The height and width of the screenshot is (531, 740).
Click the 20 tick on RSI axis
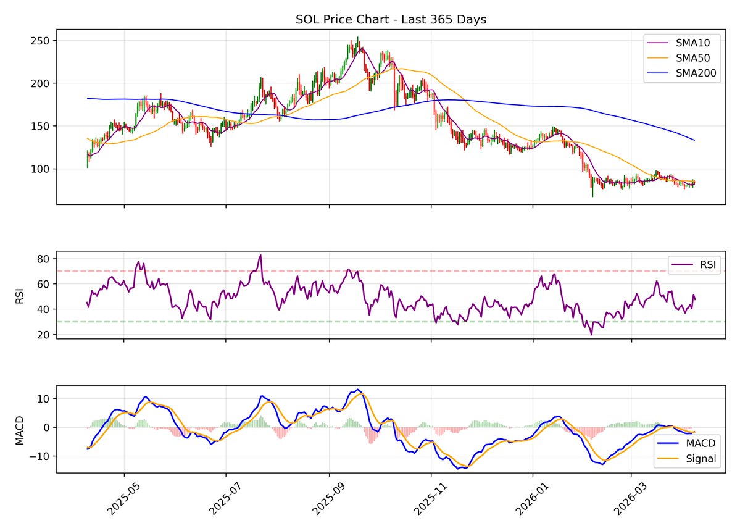click(43, 335)
